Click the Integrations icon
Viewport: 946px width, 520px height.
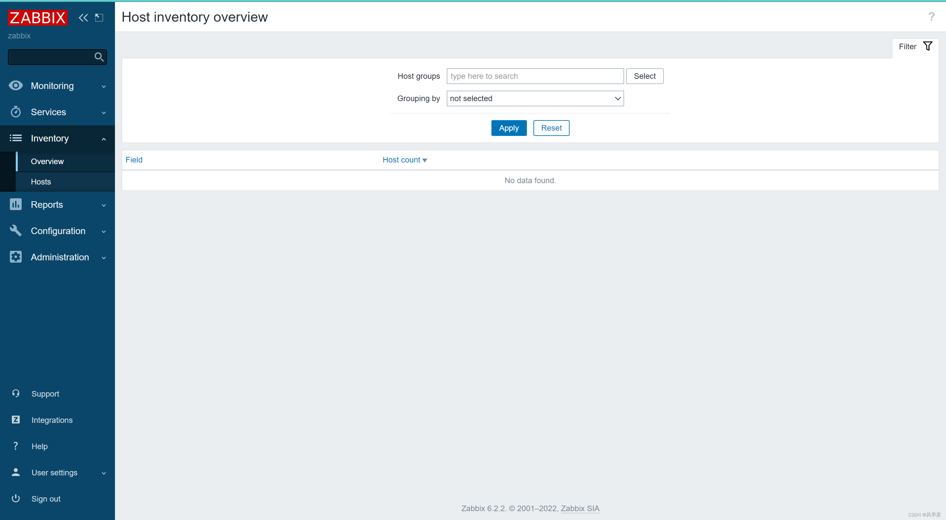tap(15, 420)
